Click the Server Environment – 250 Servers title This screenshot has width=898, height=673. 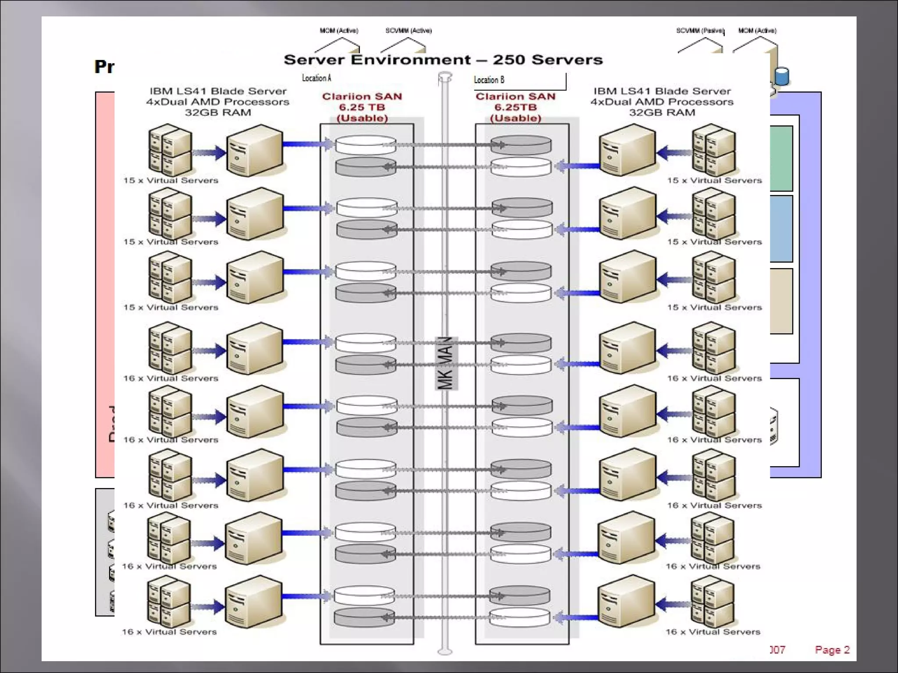point(443,60)
